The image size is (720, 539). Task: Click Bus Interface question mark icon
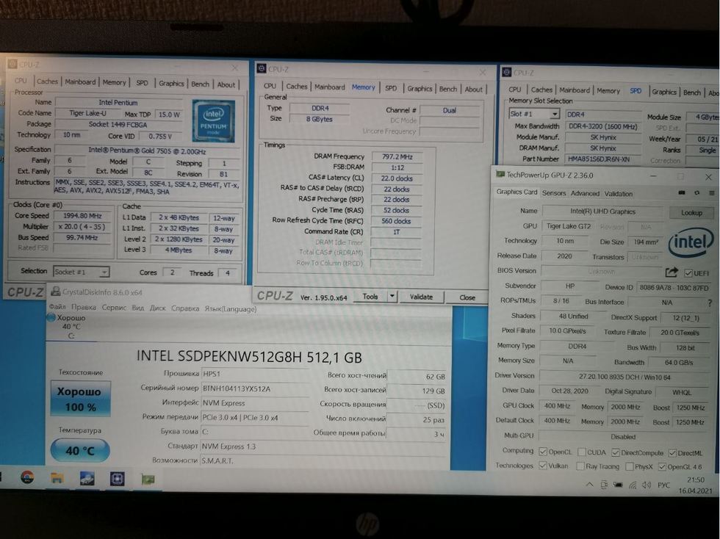point(709,302)
